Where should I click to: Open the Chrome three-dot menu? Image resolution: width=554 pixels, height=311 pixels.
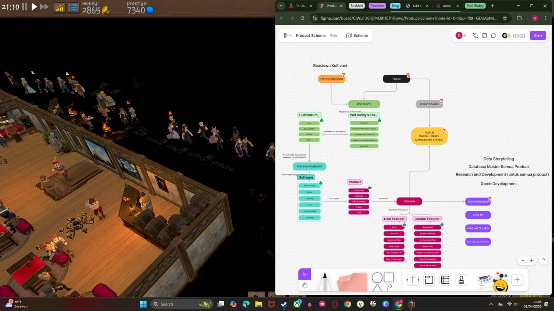pyautogui.click(x=545, y=18)
